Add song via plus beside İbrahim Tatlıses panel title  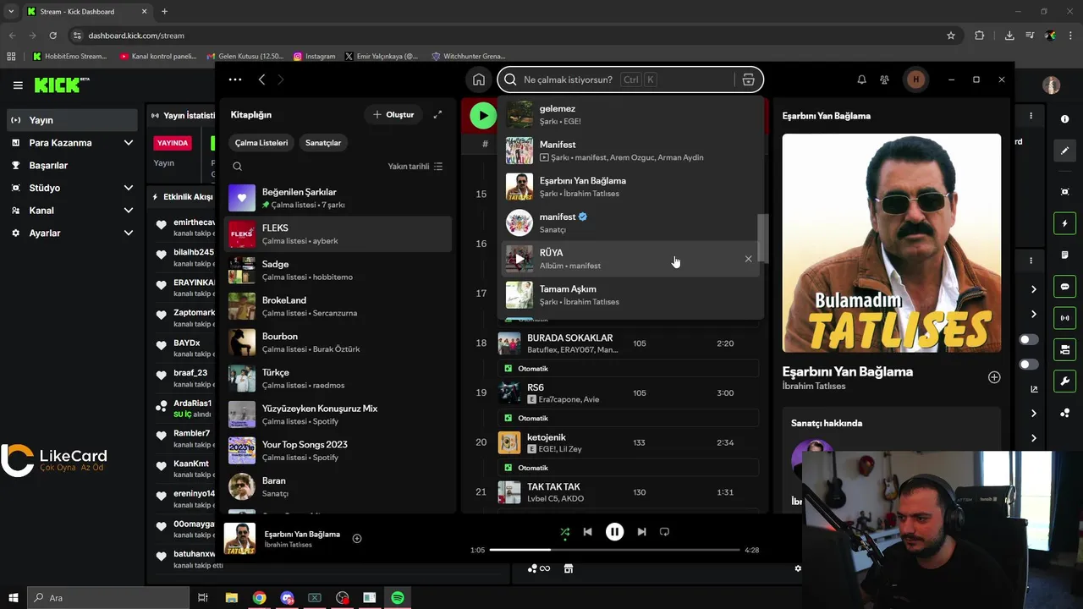pos(994,377)
